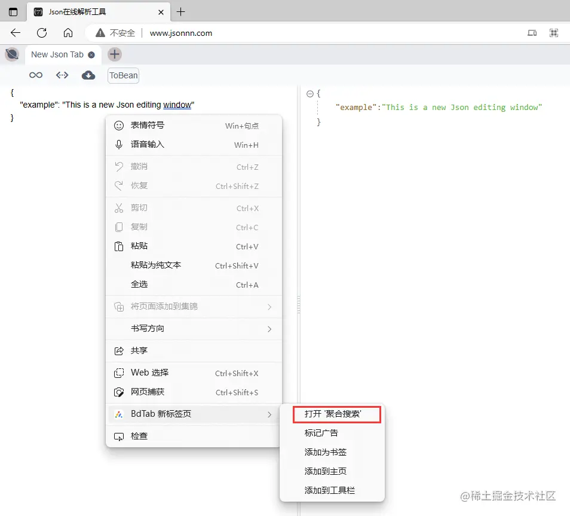Choose 网页捕获 from context menu
570x516 pixels.
[194, 392]
